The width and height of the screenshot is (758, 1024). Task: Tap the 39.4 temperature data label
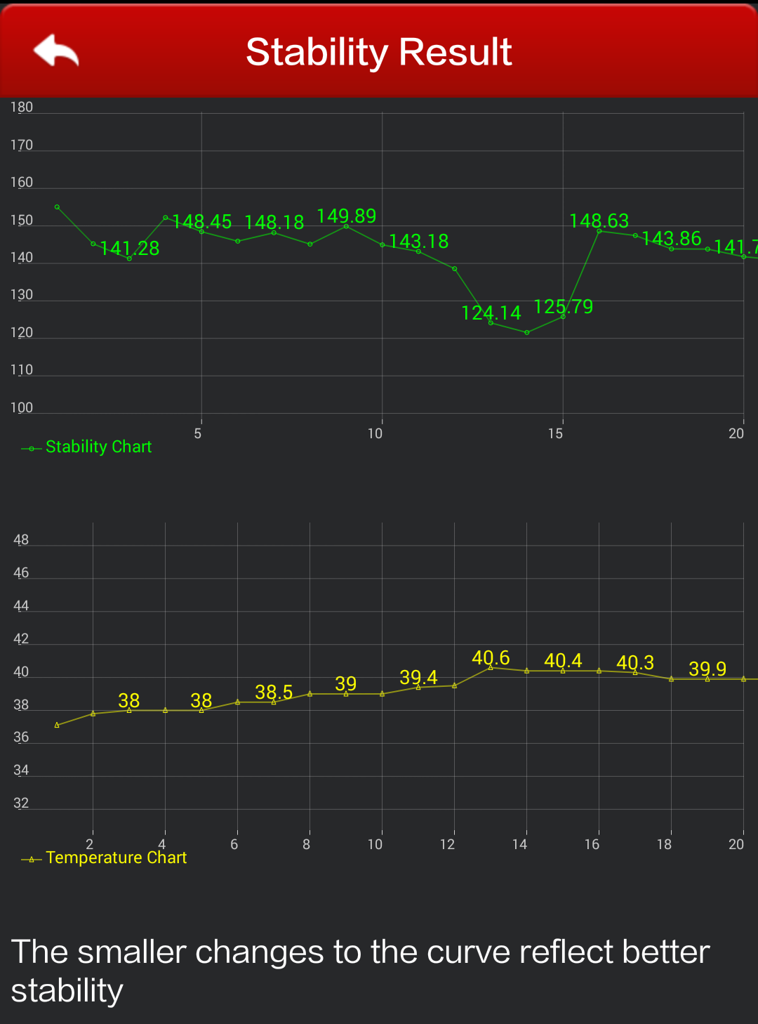(x=418, y=678)
